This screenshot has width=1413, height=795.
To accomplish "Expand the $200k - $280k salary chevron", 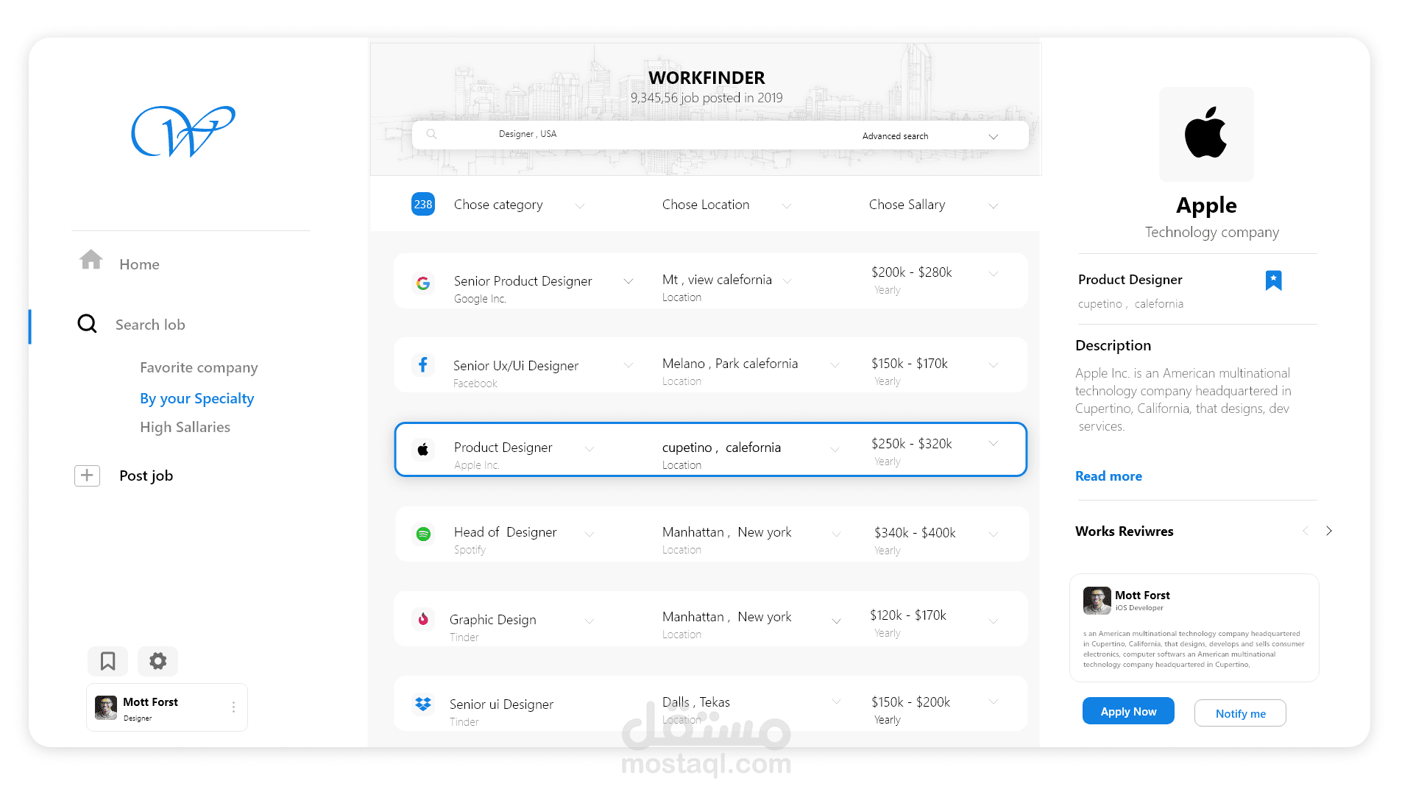I will click(994, 274).
